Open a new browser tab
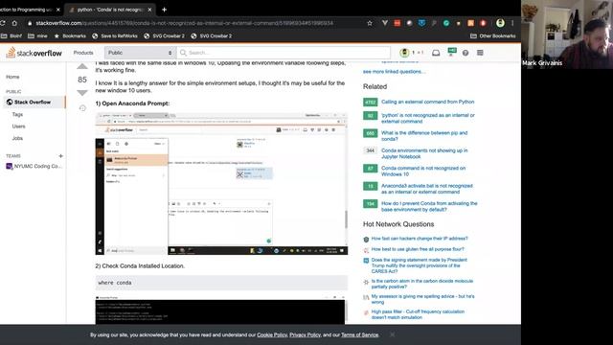This screenshot has height=345, width=613. pyautogui.click(x=164, y=10)
